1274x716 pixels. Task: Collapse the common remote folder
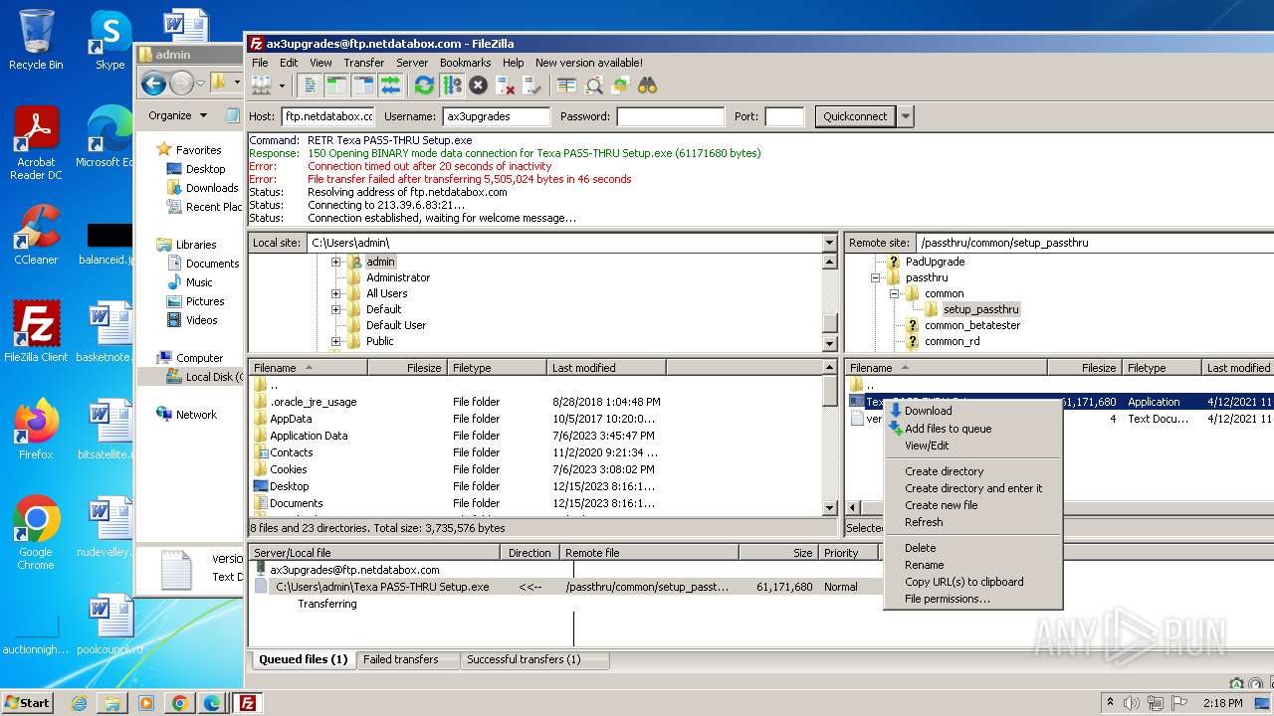pos(894,293)
